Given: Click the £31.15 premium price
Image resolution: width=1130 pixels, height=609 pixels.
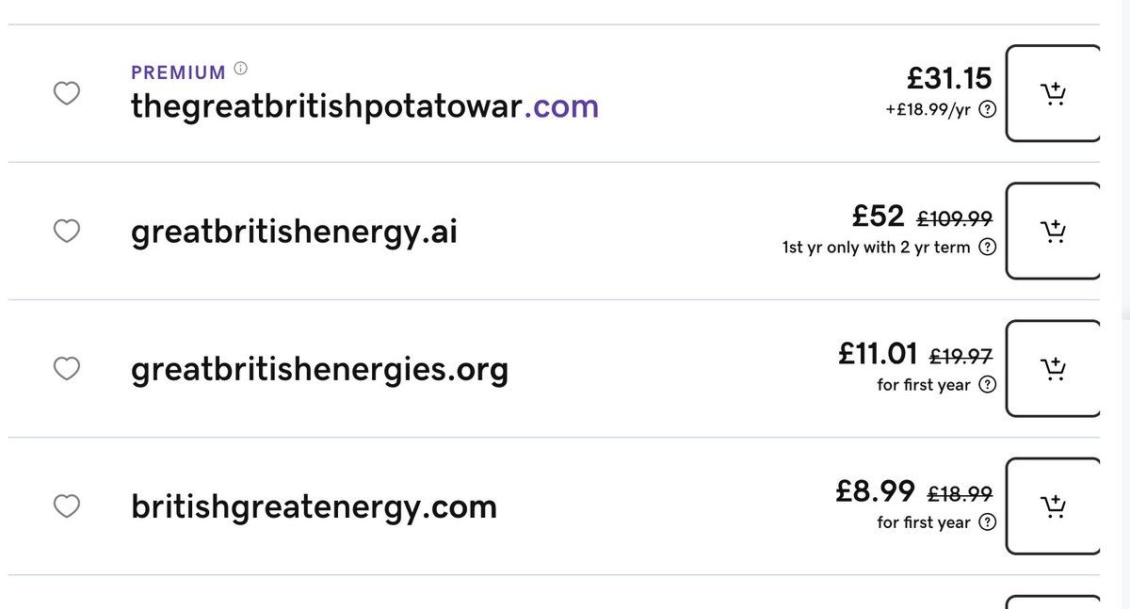Looking at the screenshot, I should click(949, 77).
